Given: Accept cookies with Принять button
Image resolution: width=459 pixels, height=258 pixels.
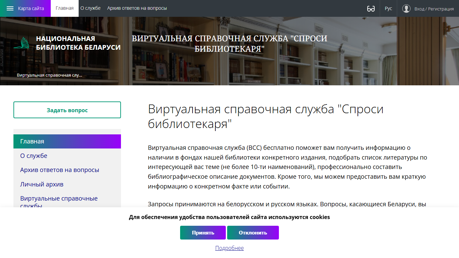Looking at the screenshot, I should click(x=203, y=232).
